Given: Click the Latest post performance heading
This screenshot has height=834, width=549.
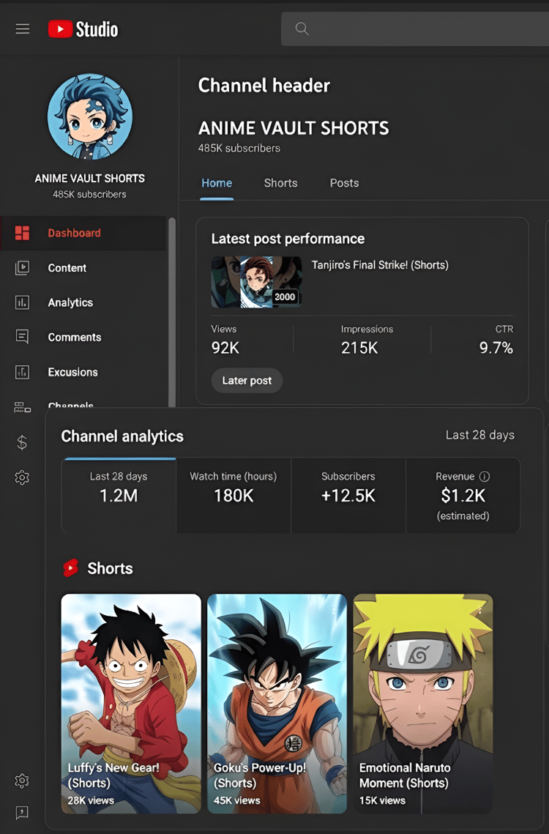Looking at the screenshot, I should pos(288,239).
